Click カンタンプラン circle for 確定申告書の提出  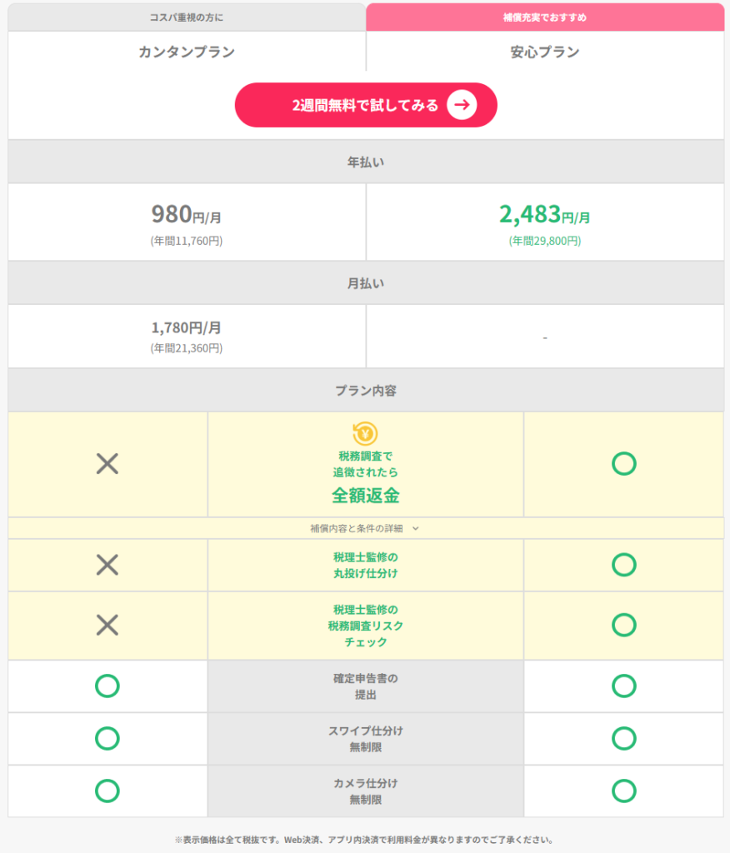(x=107, y=686)
